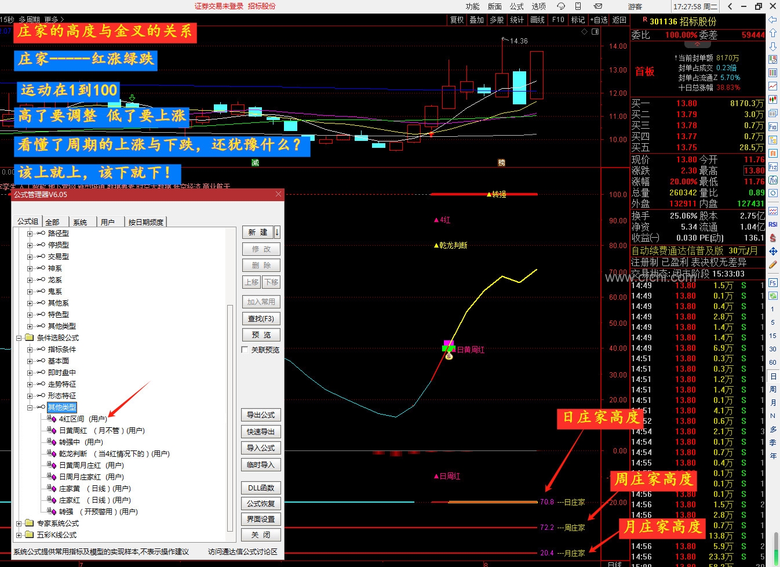The image size is (780, 567).
Task: Switch to quarterly period 季 in sidebar
Action: tap(772, 442)
